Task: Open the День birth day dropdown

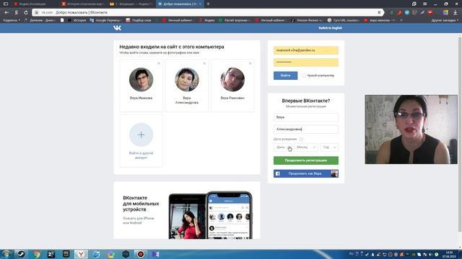Action: pos(283,147)
